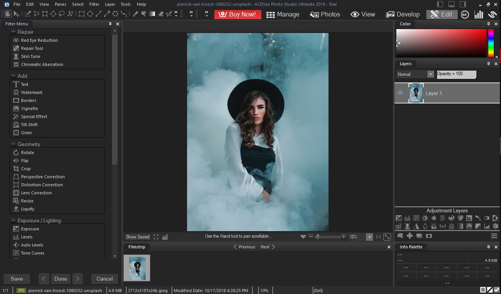Screen dimensions: 501x294
Task: Add a Tone Curves adjustment layer
Action: pos(416,218)
